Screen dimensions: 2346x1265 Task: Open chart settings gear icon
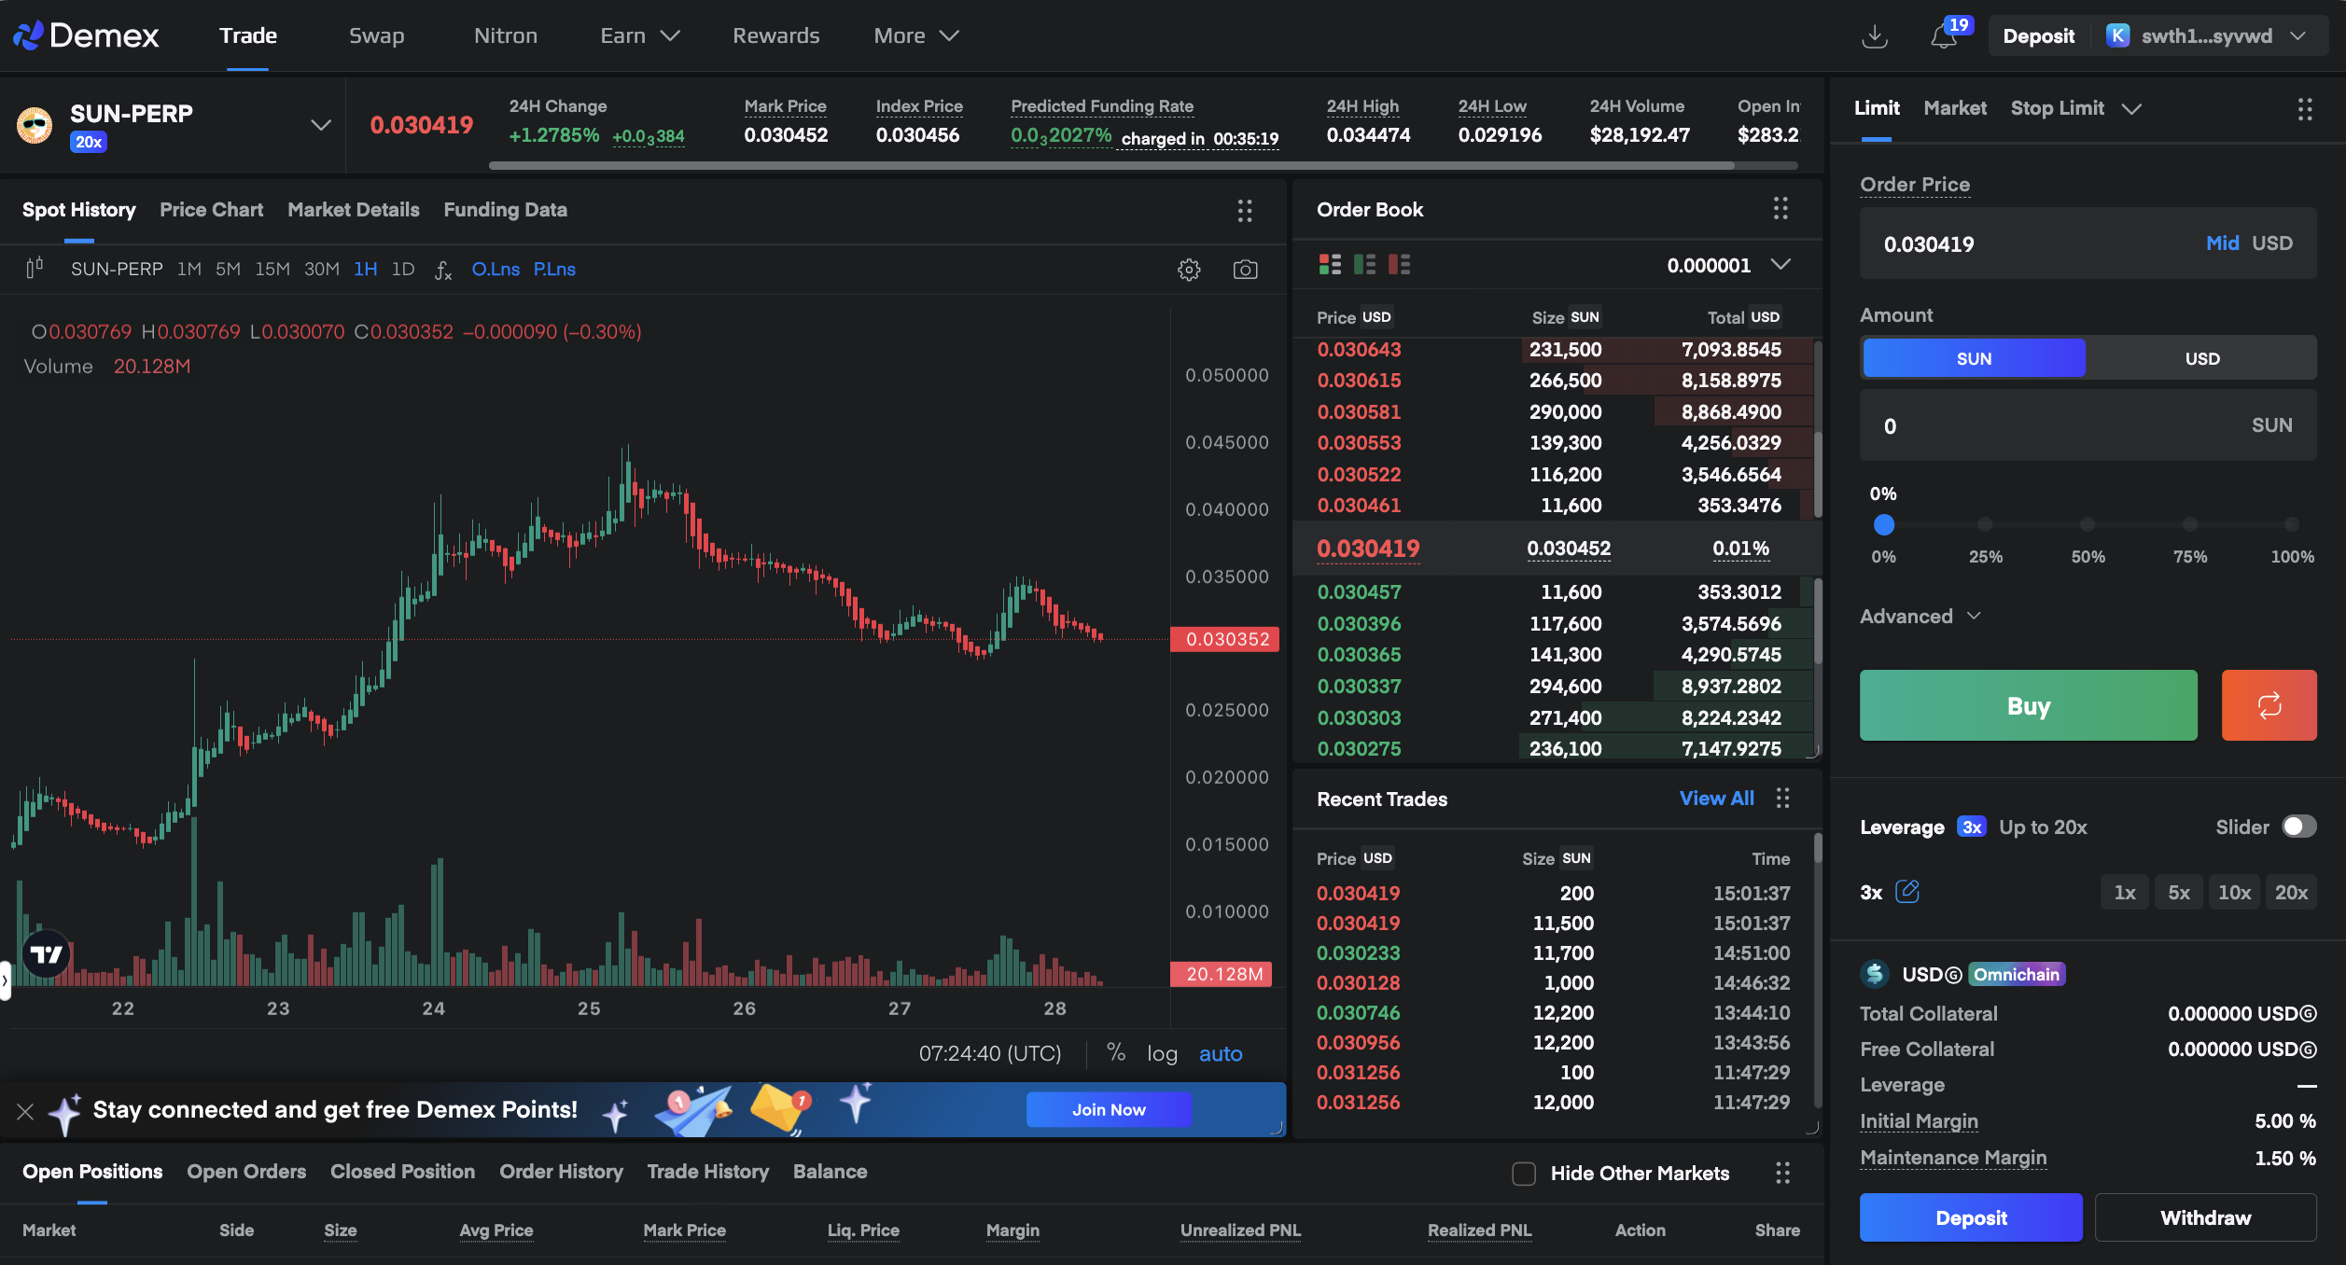pyautogui.click(x=1188, y=270)
